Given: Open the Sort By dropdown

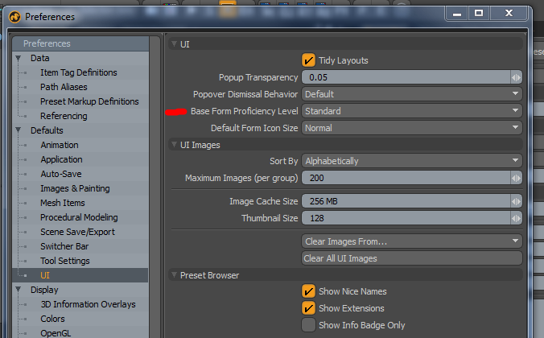Looking at the screenshot, I should click(x=411, y=161).
